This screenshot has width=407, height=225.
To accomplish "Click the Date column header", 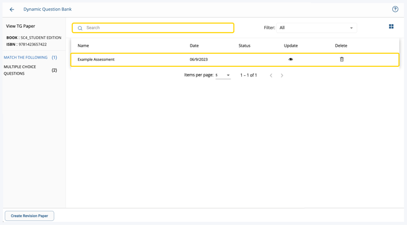I will tap(194, 46).
